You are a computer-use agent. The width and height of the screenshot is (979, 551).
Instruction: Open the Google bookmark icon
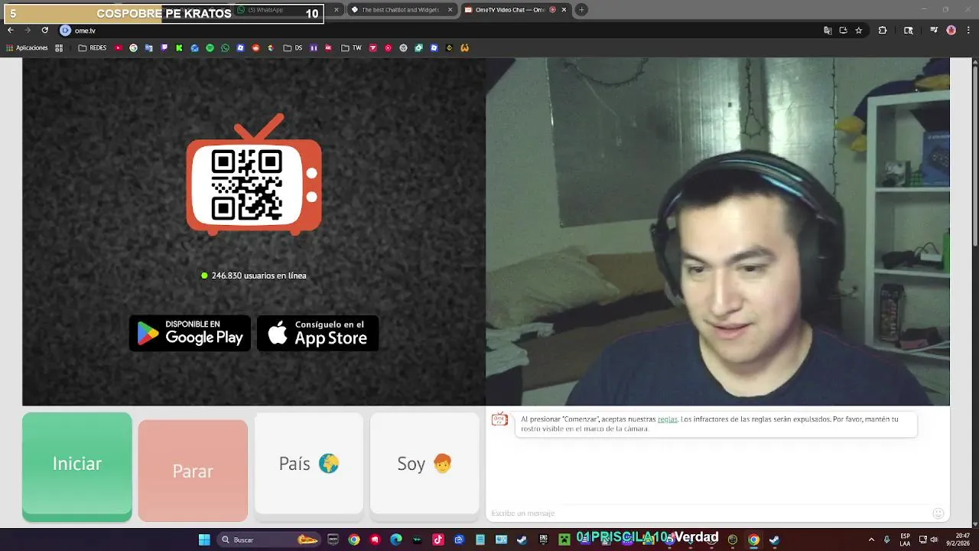(133, 47)
